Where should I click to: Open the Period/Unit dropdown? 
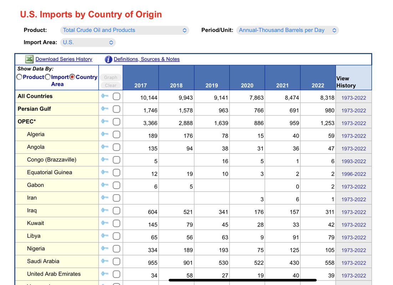287,30
